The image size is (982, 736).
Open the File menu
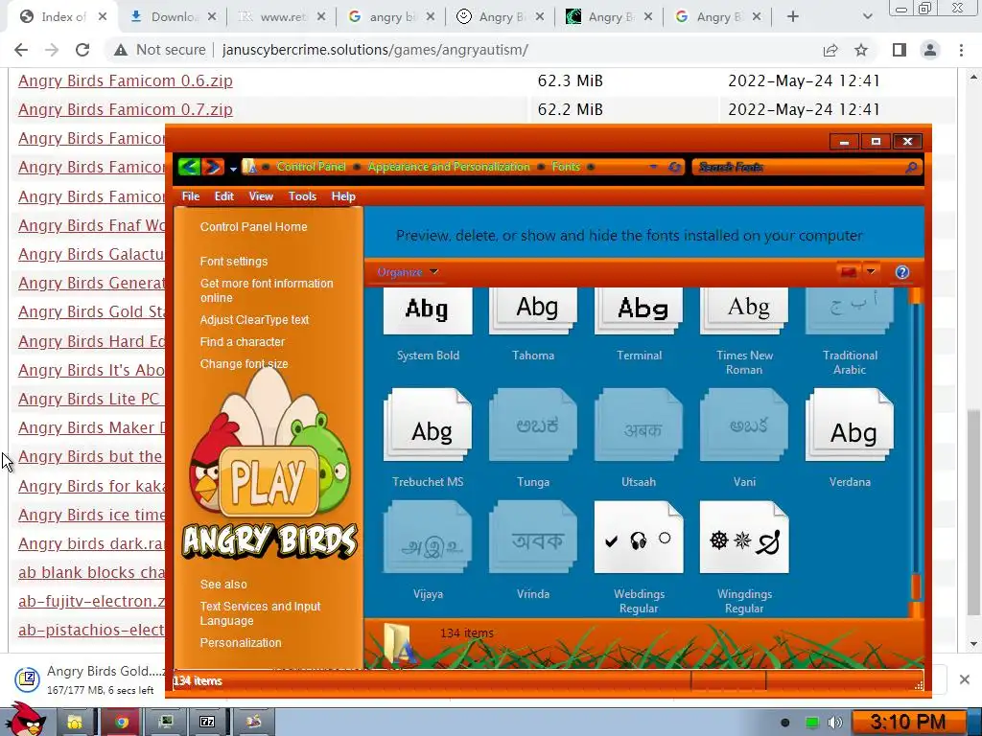(x=191, y=195)
